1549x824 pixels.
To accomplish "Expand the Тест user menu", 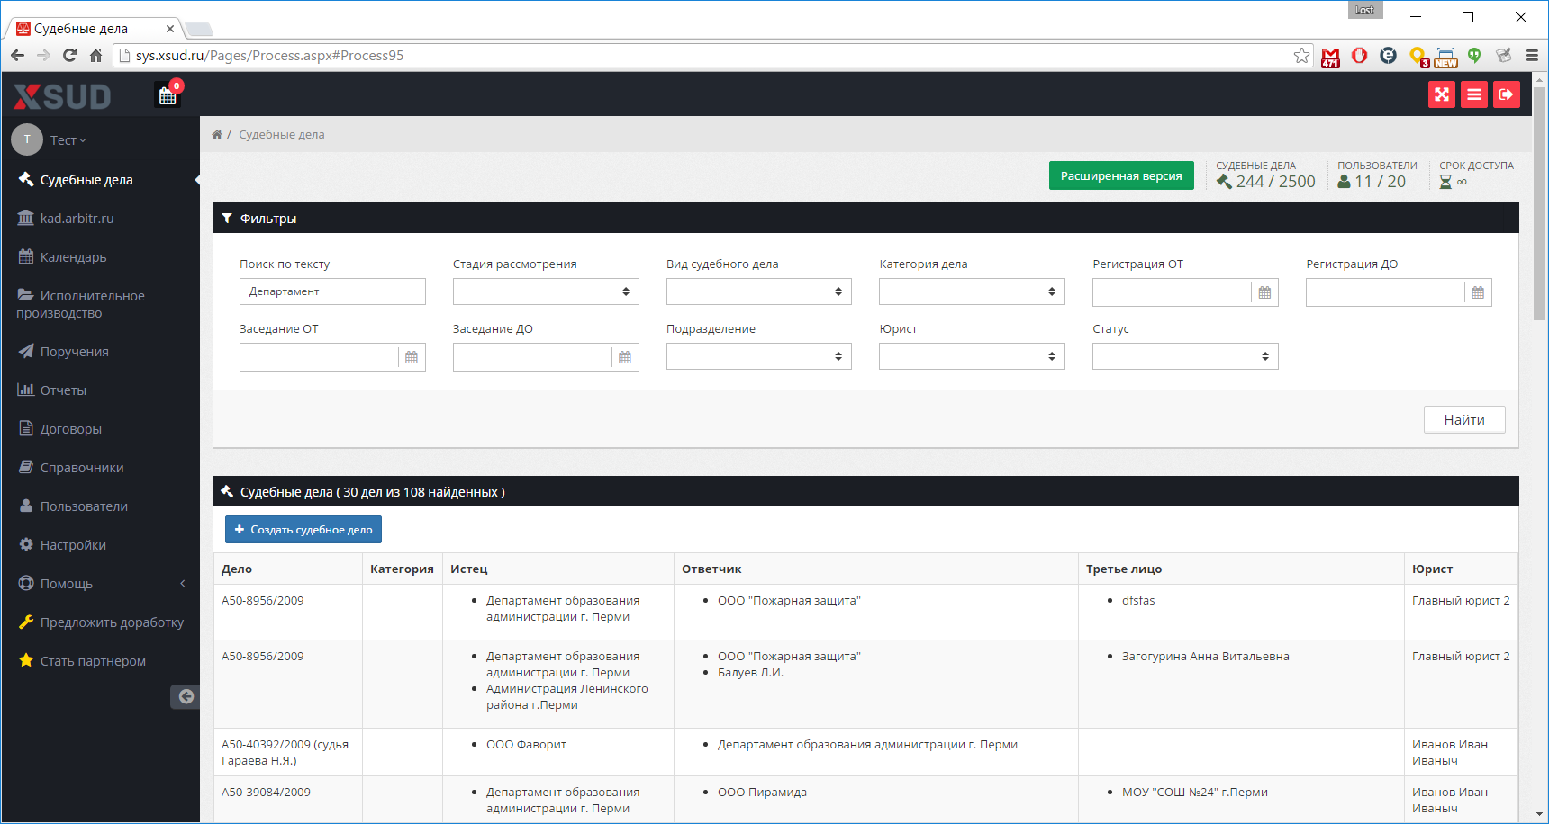I will 68,140.
